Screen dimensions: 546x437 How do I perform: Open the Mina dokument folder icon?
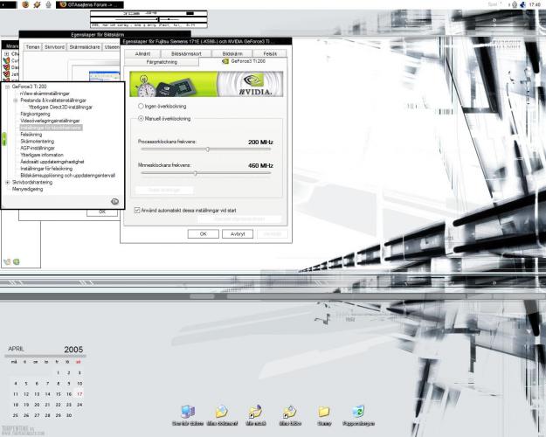tap(222, 412)
